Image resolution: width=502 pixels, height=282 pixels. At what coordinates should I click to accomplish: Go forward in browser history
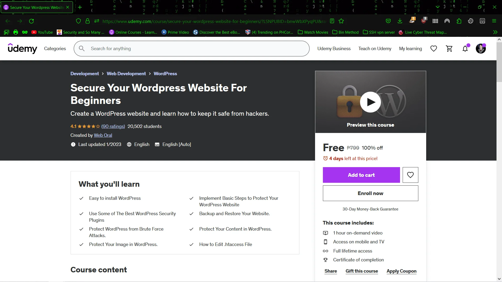point(20,21)
